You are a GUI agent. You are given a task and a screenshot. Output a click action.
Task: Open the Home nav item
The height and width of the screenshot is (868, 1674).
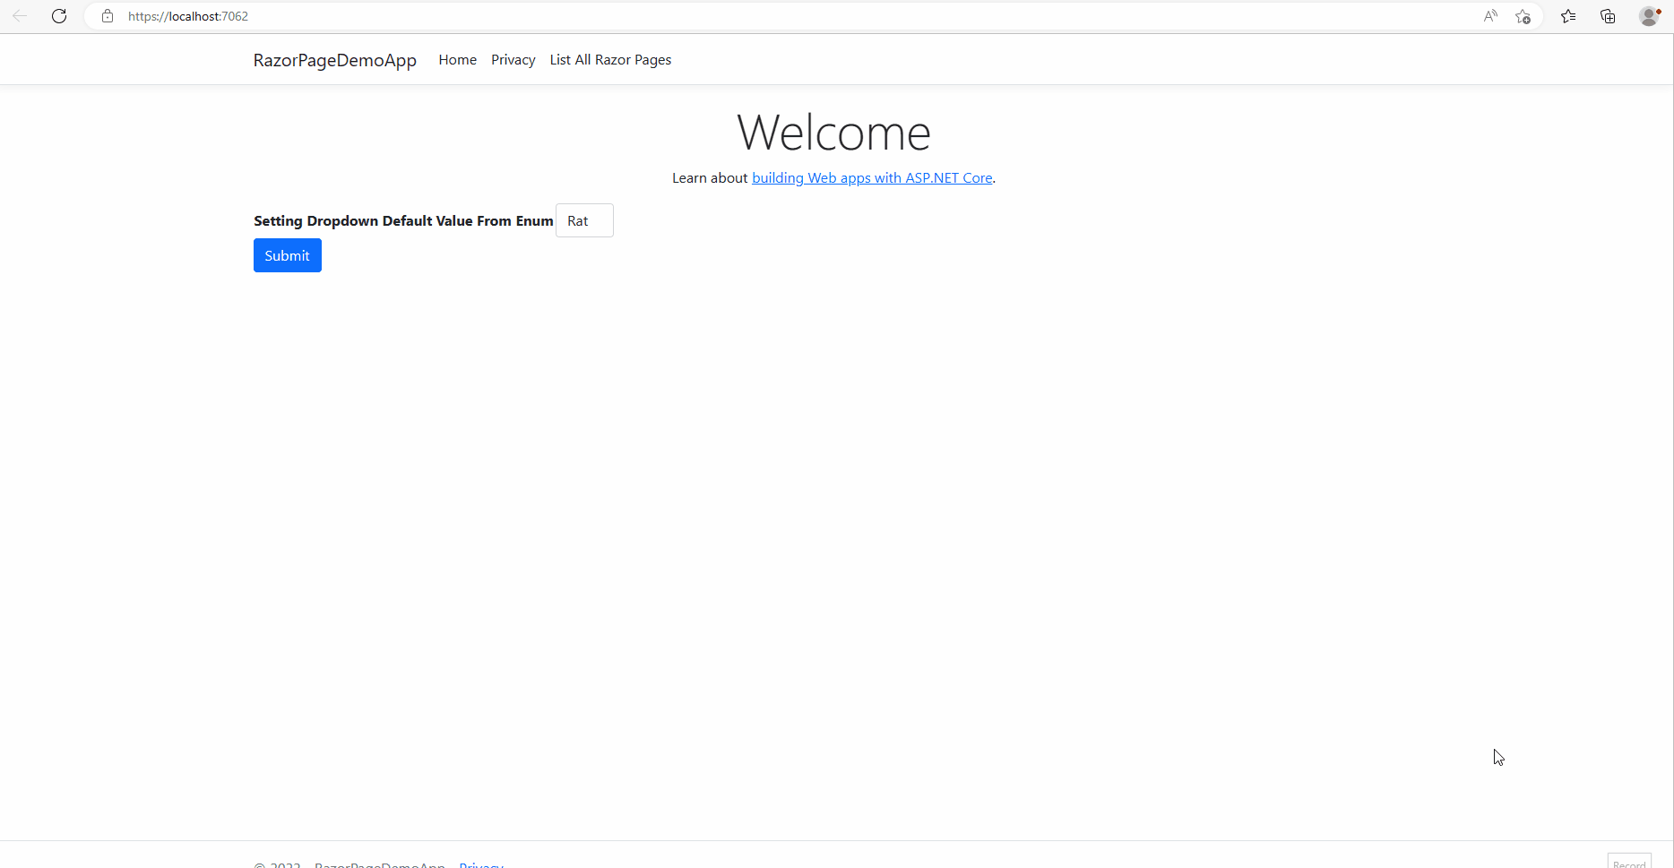click(x=458, y=60)
